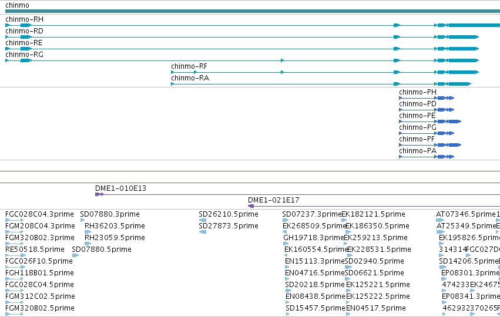Click the FGC026F10.5prime EST label
500x317 pixels.
pyautogui.click(x=39, y=262)
